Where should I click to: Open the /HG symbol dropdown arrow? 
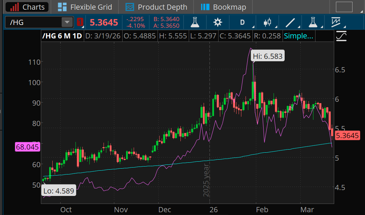[x=67, y=22]
